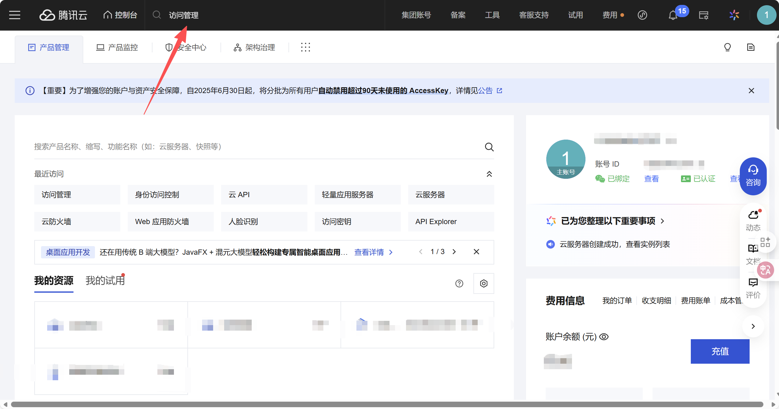
Task: Click the product search input field
Action: click(245, 147)
